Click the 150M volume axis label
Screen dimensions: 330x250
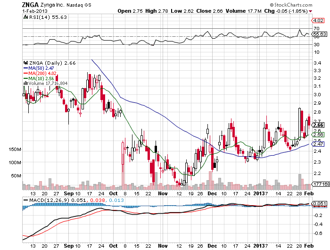[15, 150]
